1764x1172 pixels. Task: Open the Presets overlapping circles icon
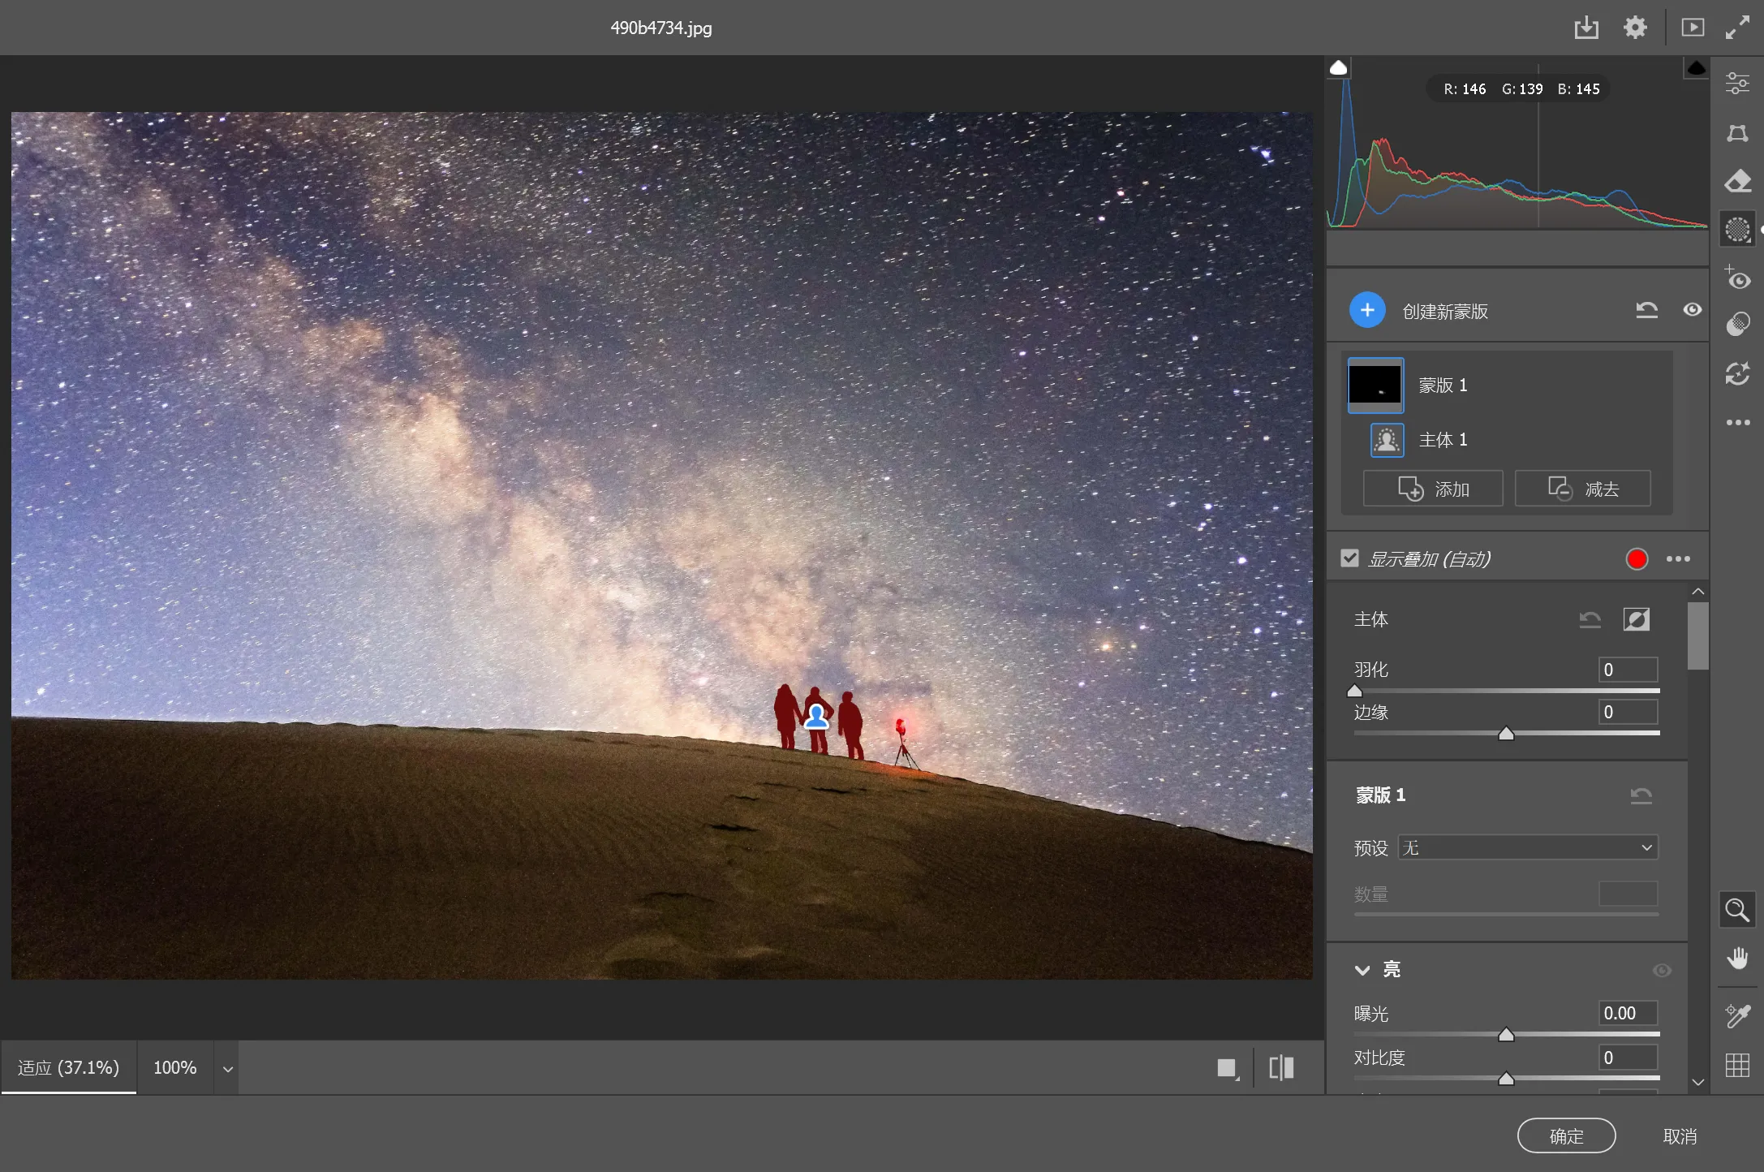tap(1737, 325)
